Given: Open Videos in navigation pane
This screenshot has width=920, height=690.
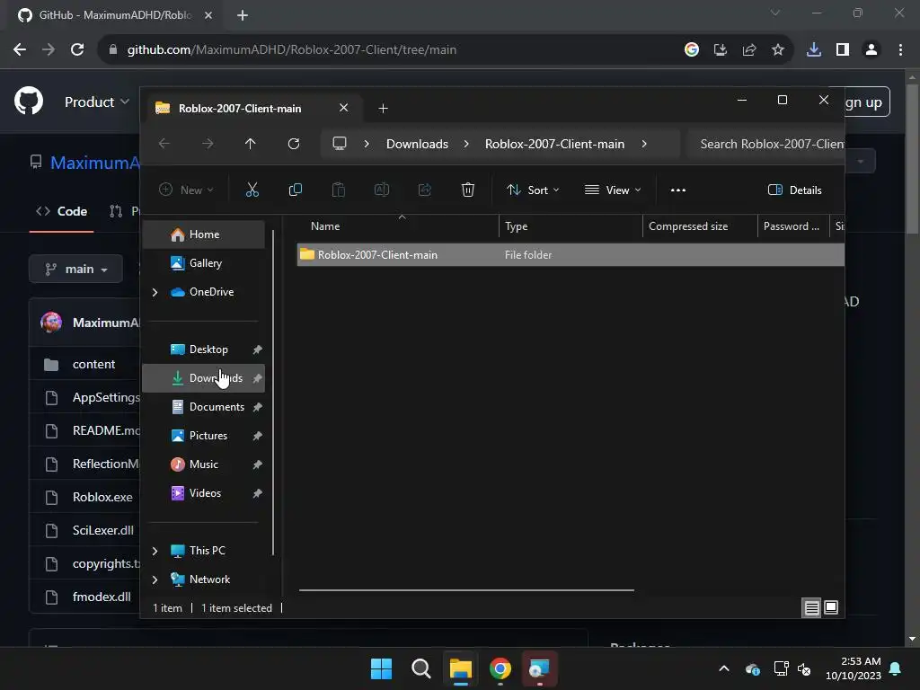Looking at the screenshot, I should pyautogui.click(x=204, y=493).
